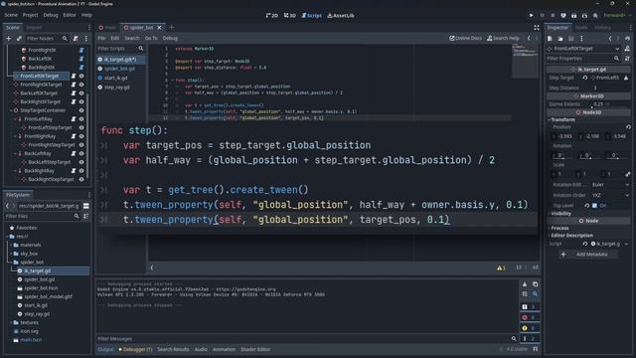636x358 pixels.
Task: Open script icon on BackRightRay row
Action: click(x=74, y=171)
